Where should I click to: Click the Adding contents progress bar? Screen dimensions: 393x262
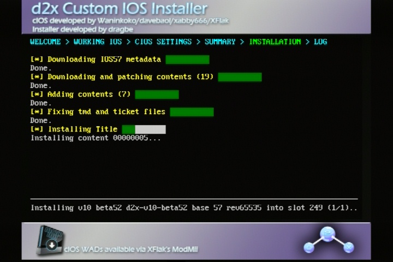[157, 94]
